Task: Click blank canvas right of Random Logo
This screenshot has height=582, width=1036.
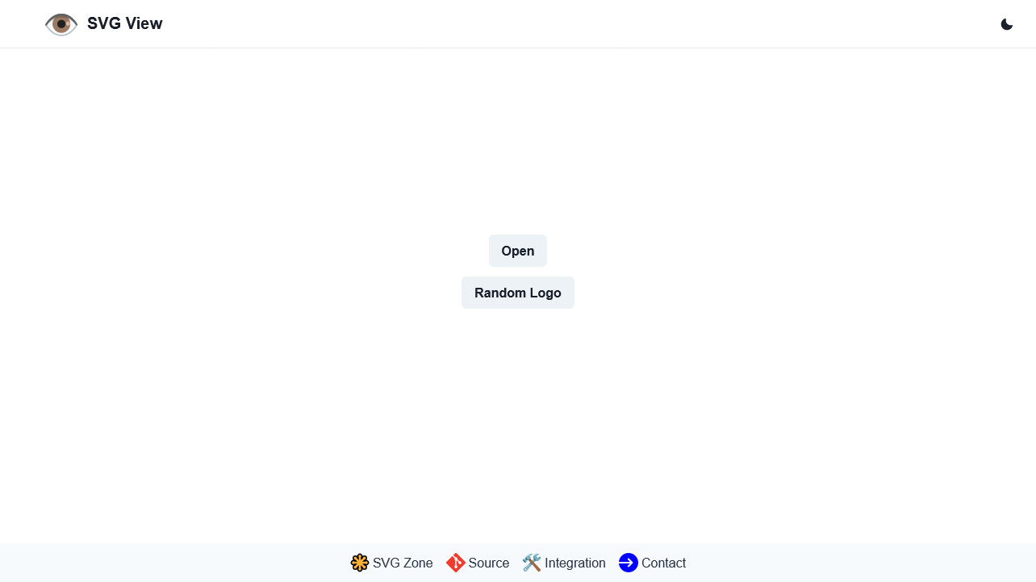Action: [x=807, y=293]
